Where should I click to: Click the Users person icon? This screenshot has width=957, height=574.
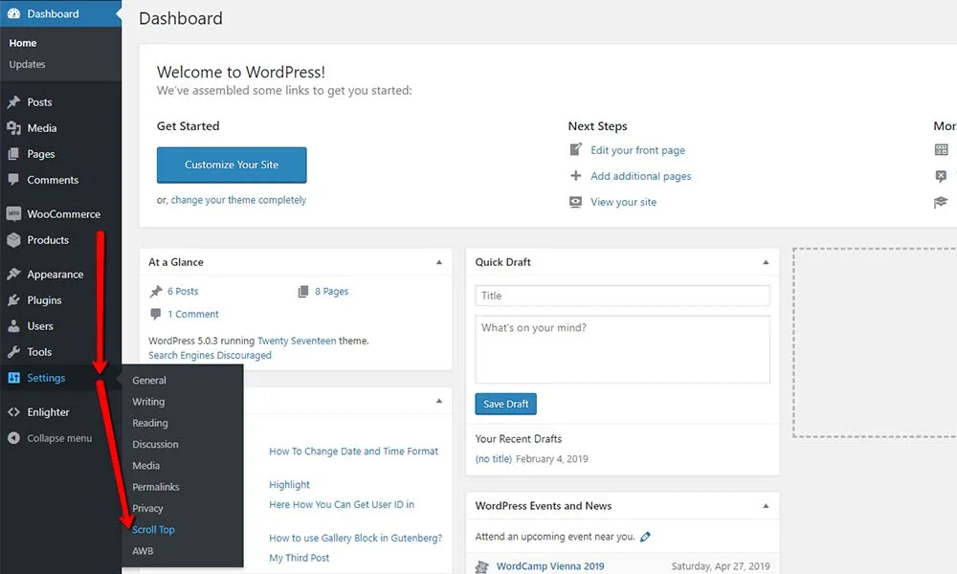click(x=13, y=325)
